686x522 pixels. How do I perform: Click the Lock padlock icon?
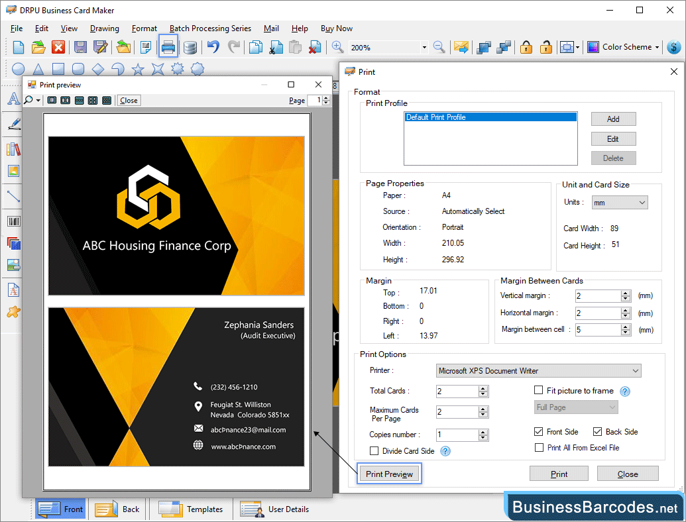click(x=526, y=47)
